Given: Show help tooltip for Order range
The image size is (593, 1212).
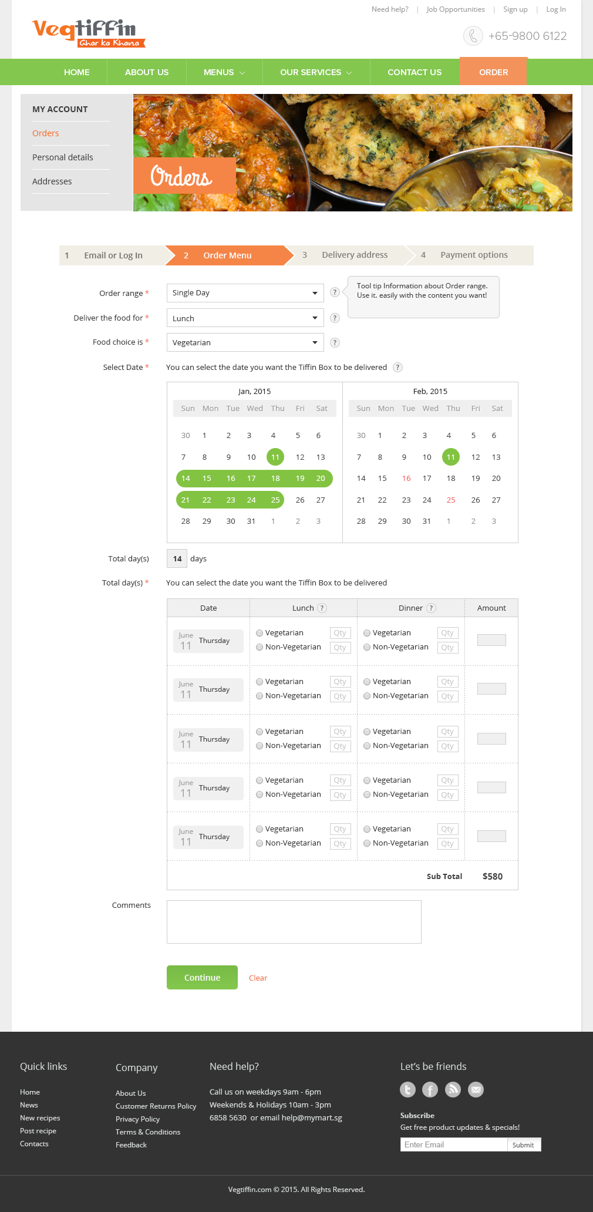Looking at the screenshot, I should [x=335, y=292].
